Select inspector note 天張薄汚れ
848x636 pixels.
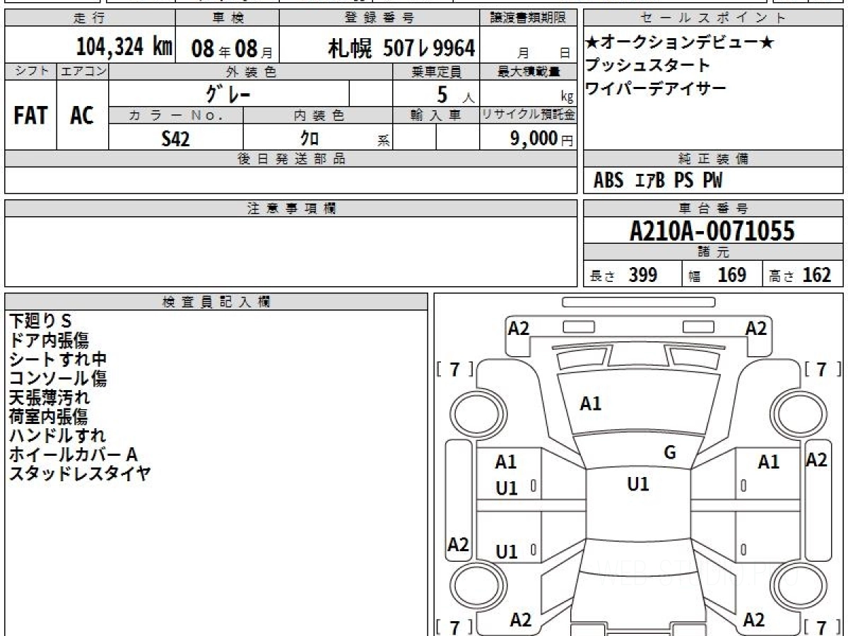click(49, 397)
